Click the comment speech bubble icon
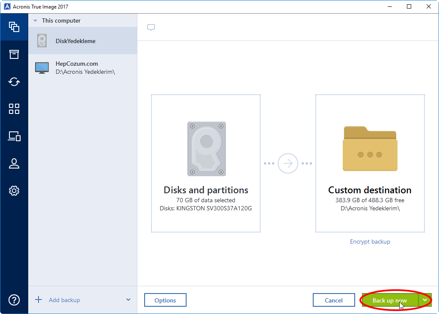The width and height of the screenshot is (439, 314). tap(151, 27)
